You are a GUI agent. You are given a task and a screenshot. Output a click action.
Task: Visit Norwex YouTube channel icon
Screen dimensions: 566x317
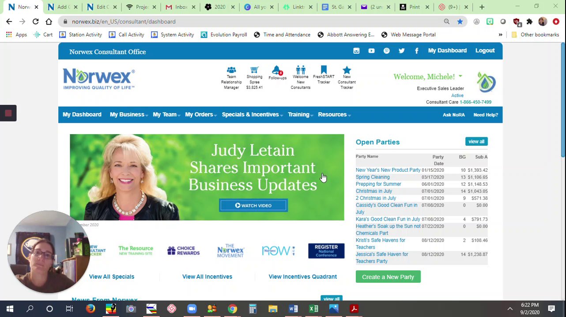(371, 51)
